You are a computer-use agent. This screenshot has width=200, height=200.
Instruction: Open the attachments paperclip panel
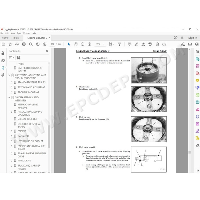point(3,75)
